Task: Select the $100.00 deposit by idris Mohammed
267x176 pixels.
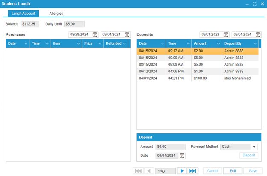Action: pos(198,78)
